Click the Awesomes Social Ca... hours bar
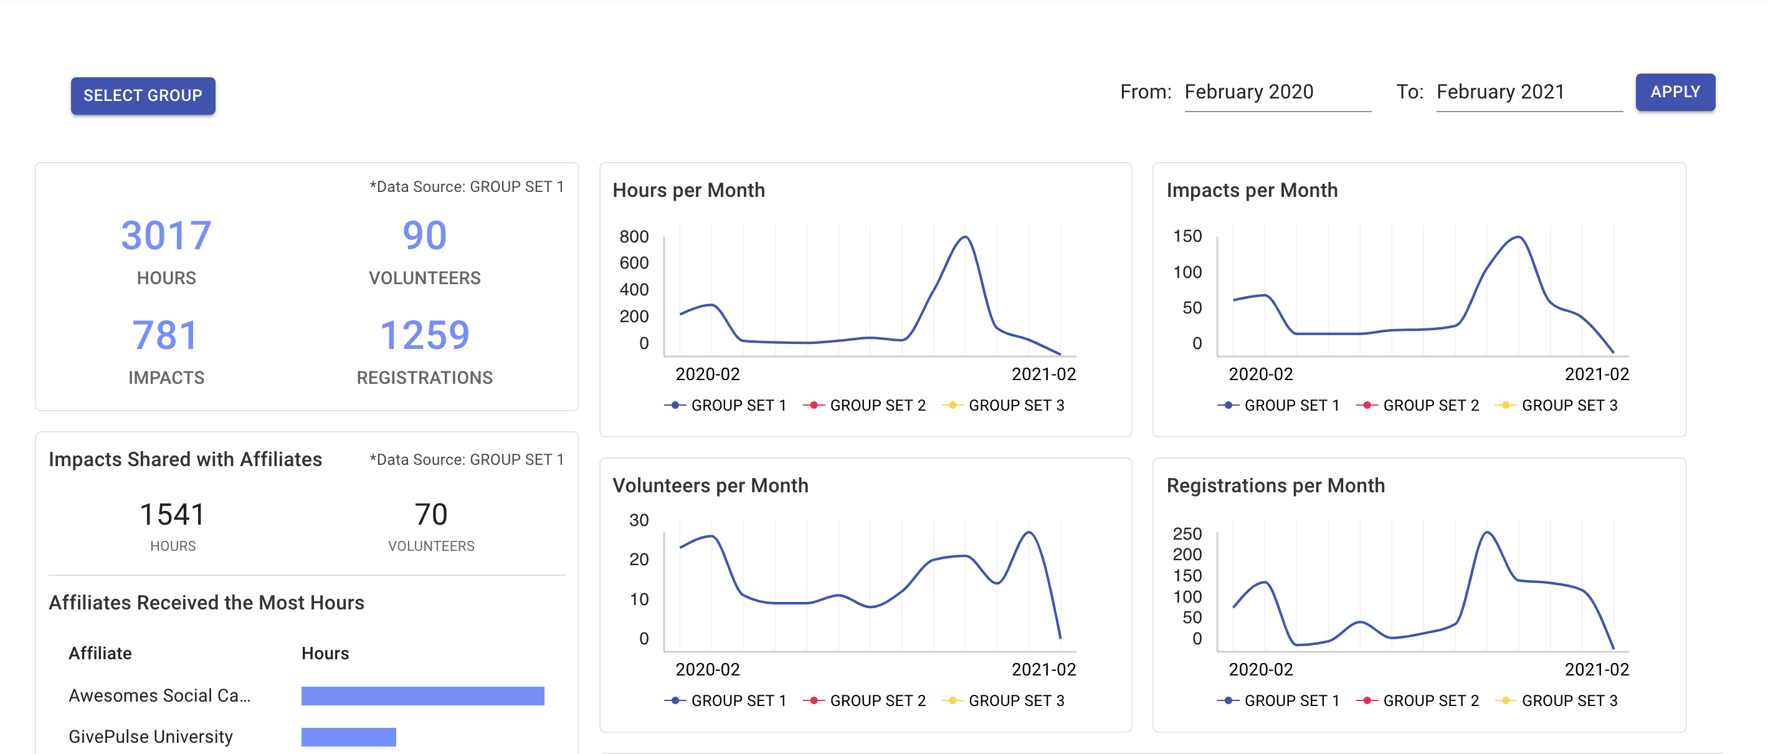 coord(423,695)
